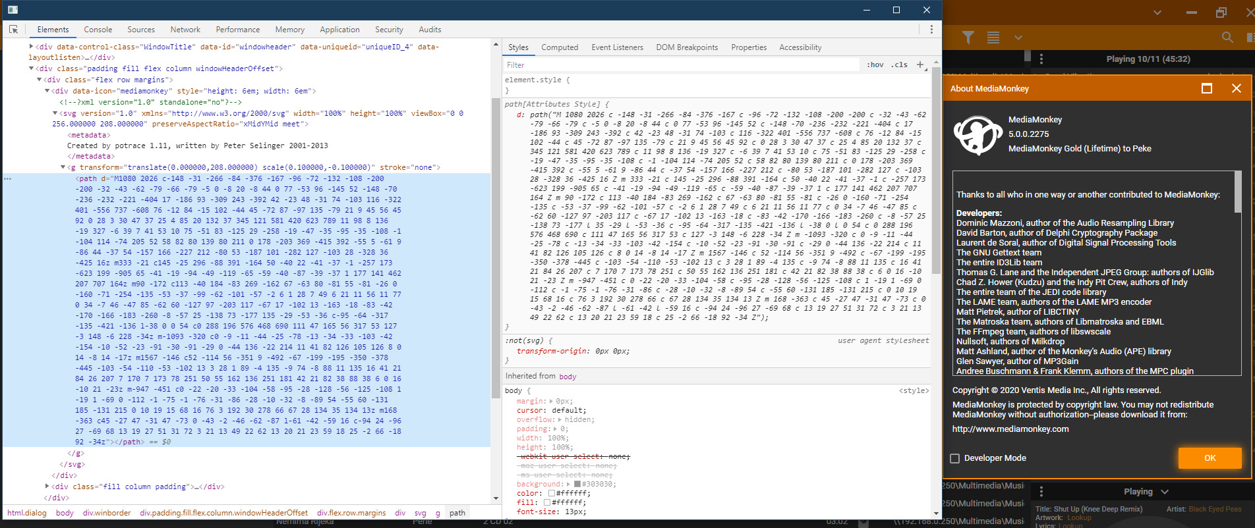Enable the Developer Mode checkbox
Image resolution: width=1255 pixels, height=528 pixels.
(954, 458)
